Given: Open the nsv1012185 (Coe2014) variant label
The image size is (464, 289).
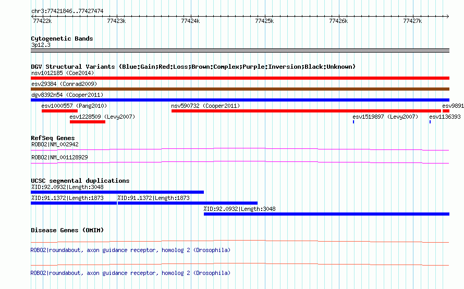Looking at the screenshot, I should click(x=63, y=73).
